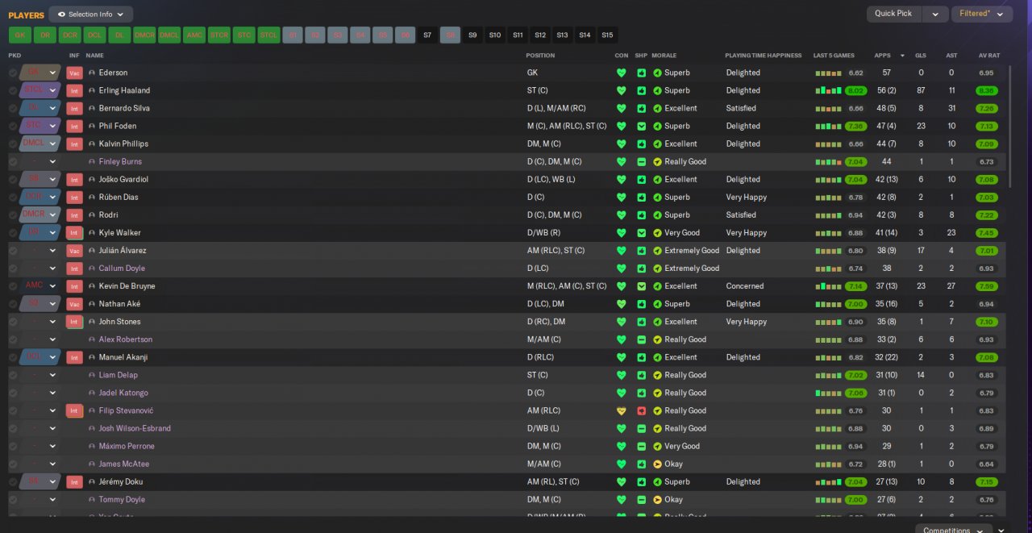Click Kyle Walker's Very Good morale icon
1032x533 pixels.
[x=657, y=233]
